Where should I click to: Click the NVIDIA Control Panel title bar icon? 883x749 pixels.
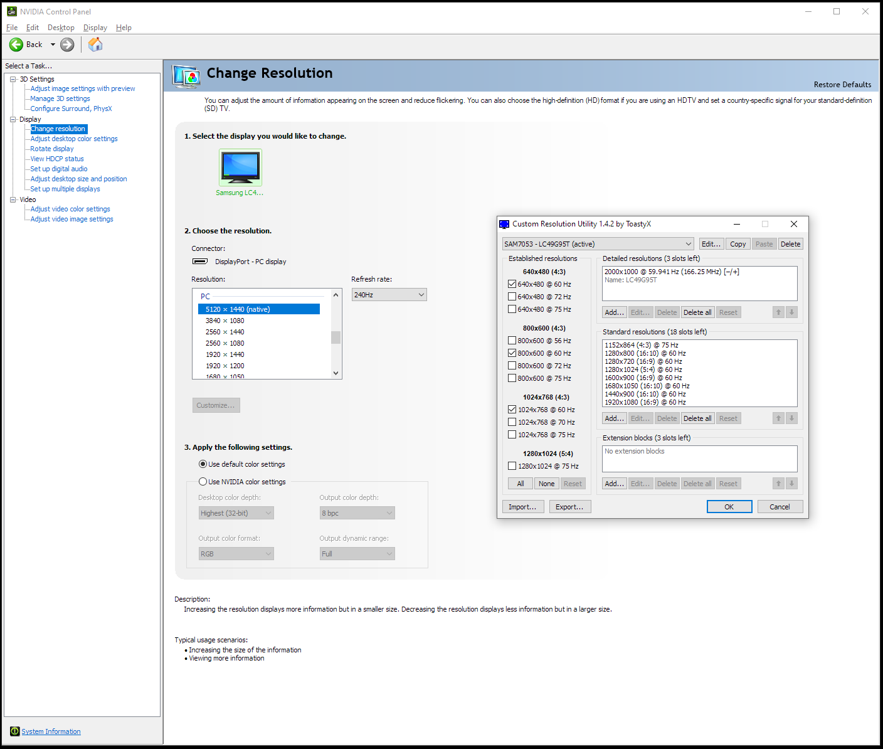coord(12,11)
